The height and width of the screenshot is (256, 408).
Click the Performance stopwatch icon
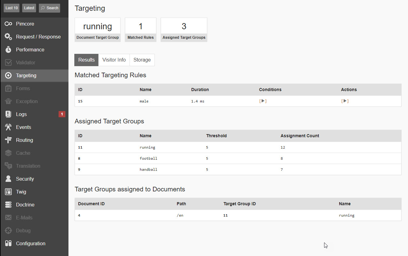pyautogui.click(x=8, y=50)
